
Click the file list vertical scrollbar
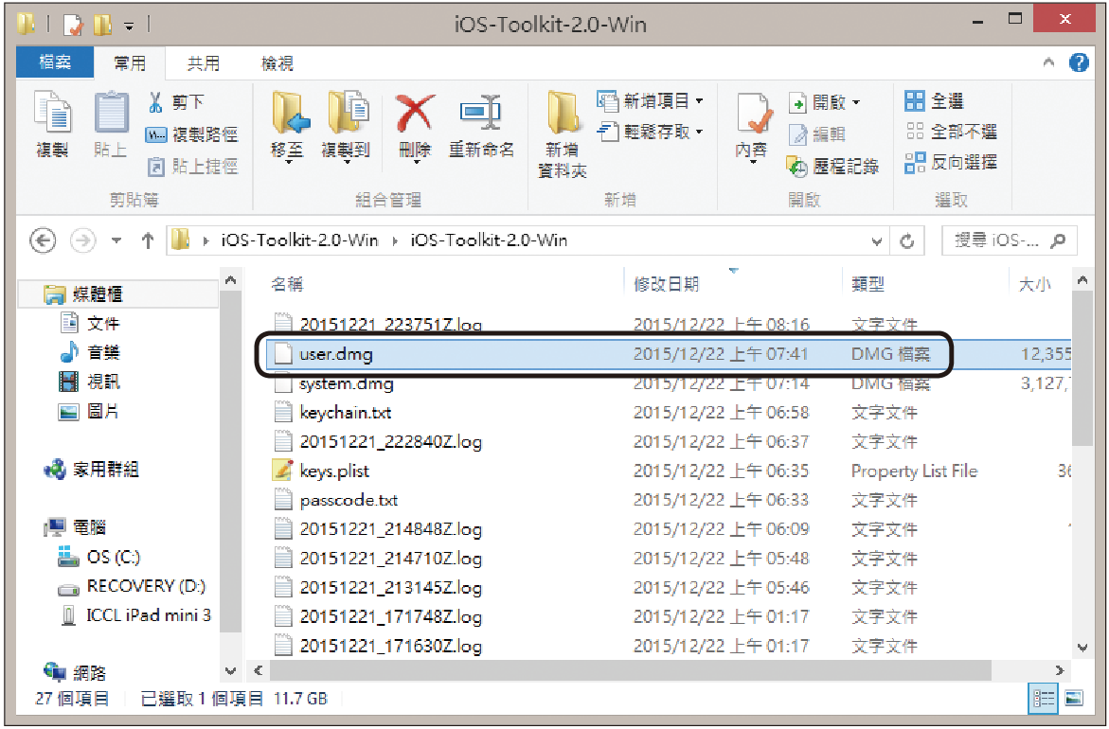[x=1082, y=367]
